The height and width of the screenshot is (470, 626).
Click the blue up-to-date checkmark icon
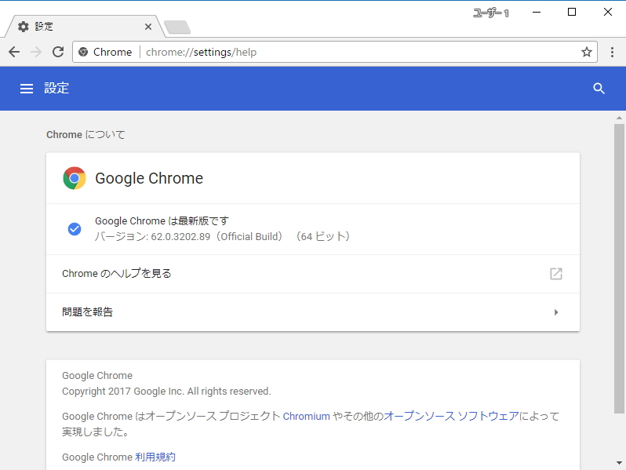(x=75, y=229)
